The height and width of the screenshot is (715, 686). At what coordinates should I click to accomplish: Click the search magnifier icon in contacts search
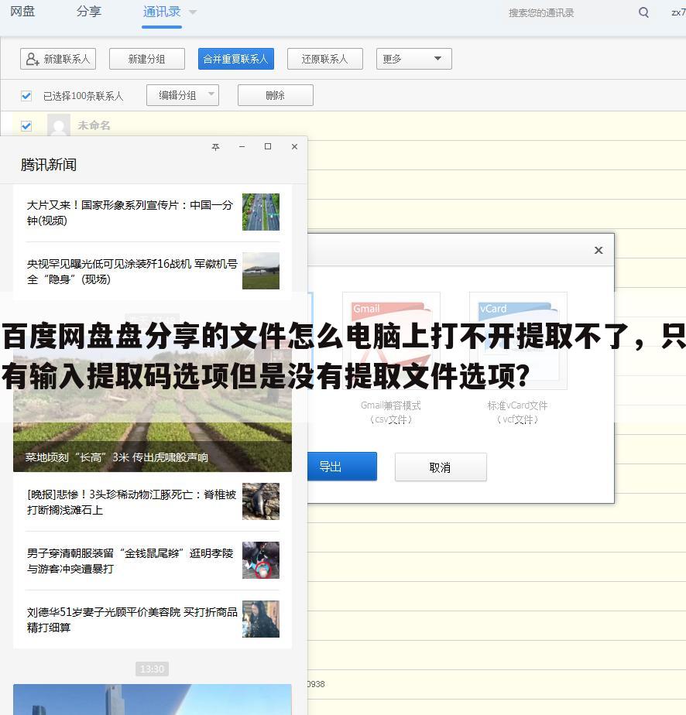[x=643, y=12]
